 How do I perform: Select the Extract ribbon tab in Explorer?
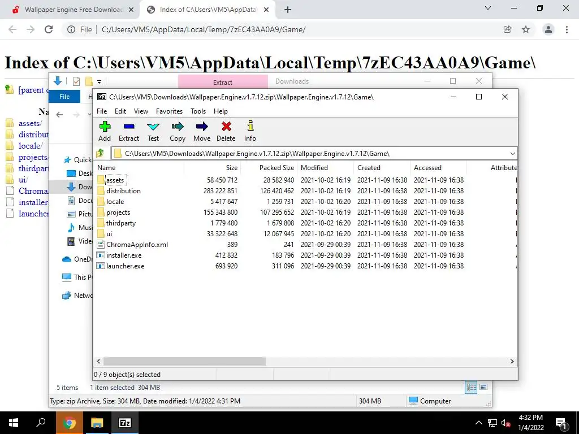[x=223, y=82]
